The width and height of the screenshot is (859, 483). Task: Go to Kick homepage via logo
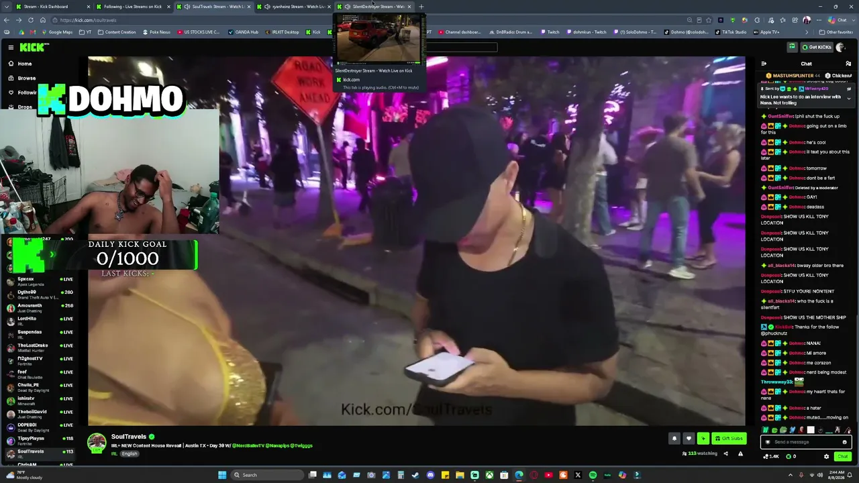coord(34,47)
